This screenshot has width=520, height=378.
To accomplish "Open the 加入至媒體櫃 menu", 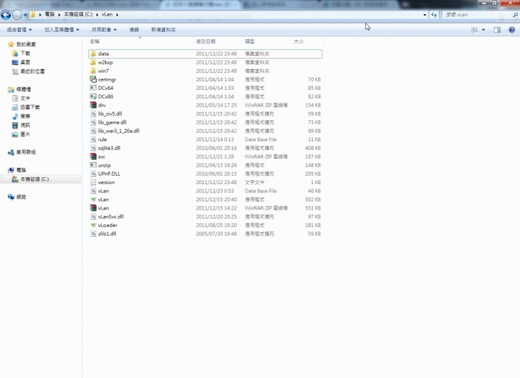I will coord(62,30).
